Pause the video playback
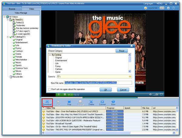This screenshot has height=138, width=182. [59, 94]
